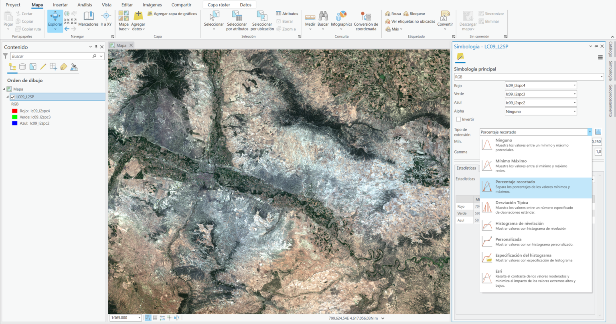Collapse the Mapa entry in Contenido

[x=4, y=89]
